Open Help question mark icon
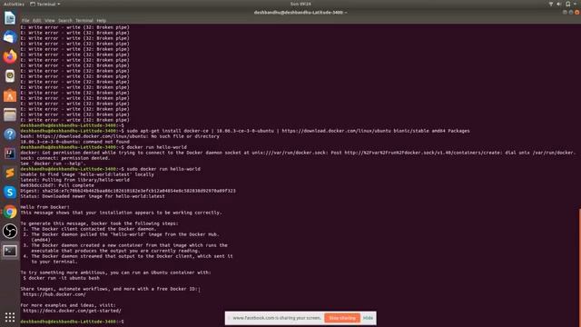 click(x=10, y=134)
